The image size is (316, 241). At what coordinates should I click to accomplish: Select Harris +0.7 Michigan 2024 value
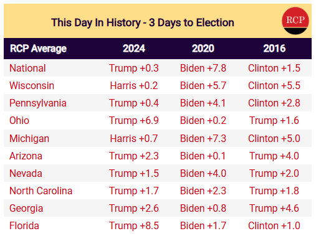134,138
